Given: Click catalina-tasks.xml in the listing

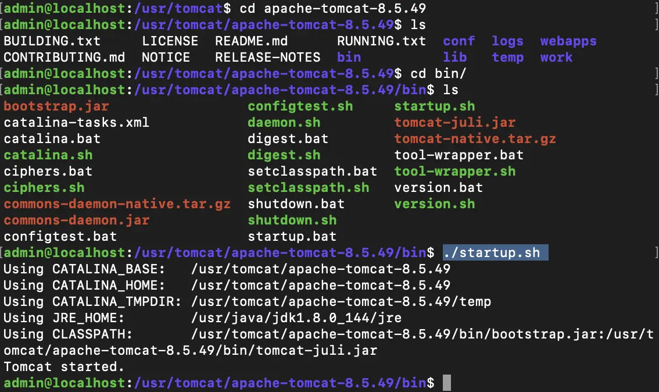Looking at the screenshot, I should pos(77,122).
